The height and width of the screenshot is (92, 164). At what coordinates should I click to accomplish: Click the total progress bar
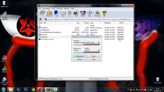[87, 52]
